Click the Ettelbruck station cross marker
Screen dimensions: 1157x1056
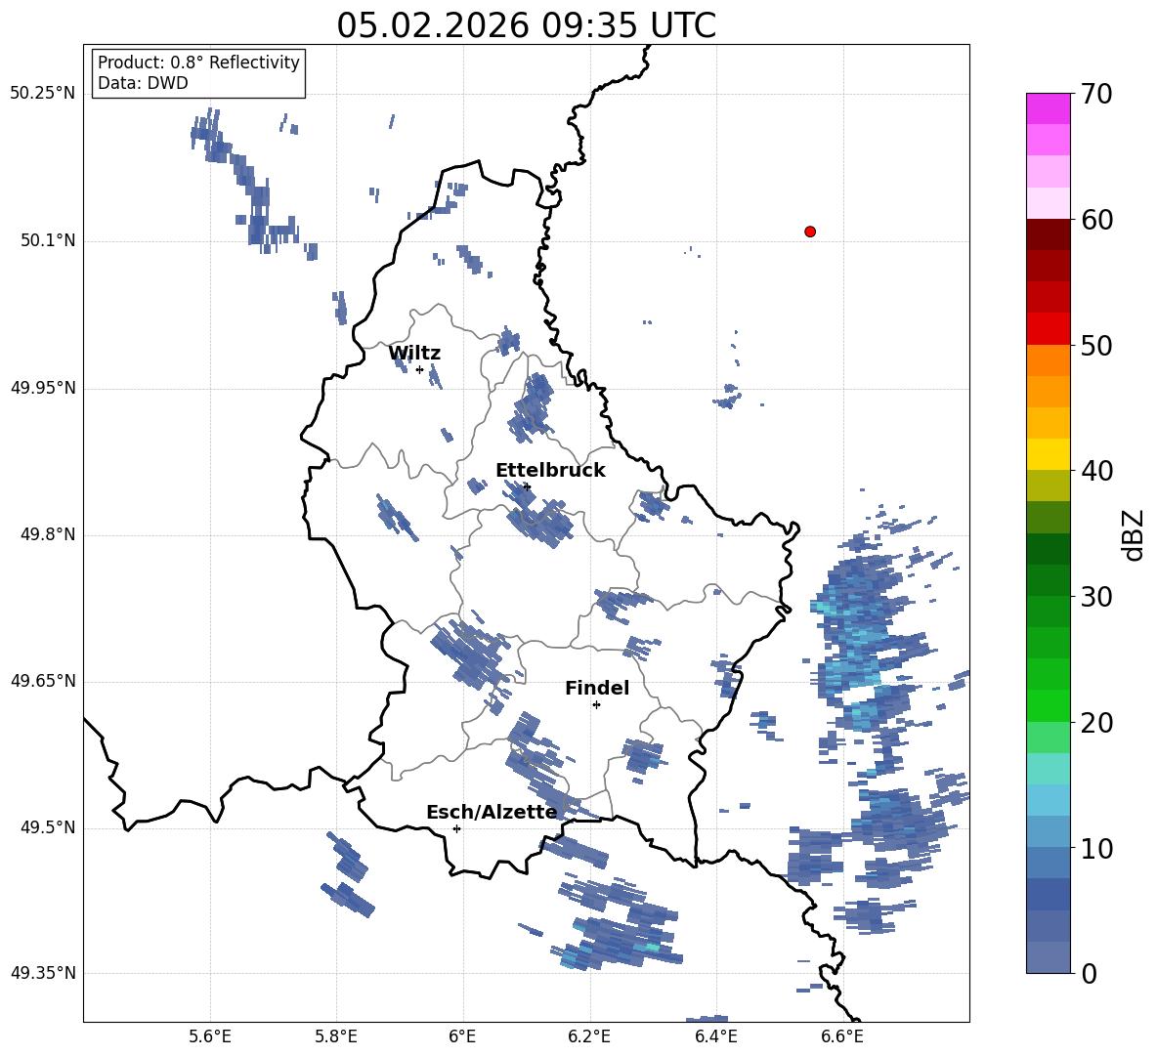[527, 486]
